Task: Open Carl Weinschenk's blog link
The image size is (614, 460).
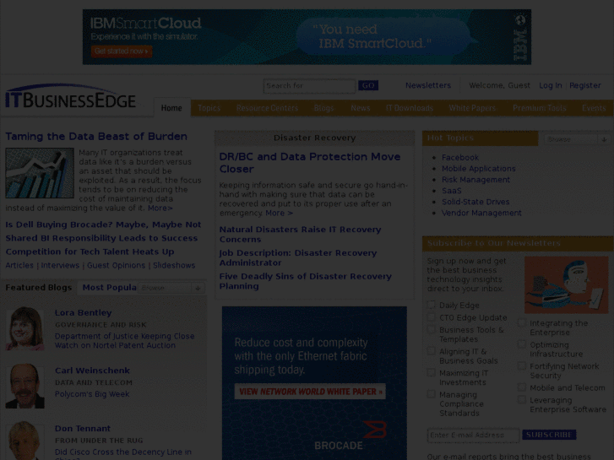Action: click(92, 371)
